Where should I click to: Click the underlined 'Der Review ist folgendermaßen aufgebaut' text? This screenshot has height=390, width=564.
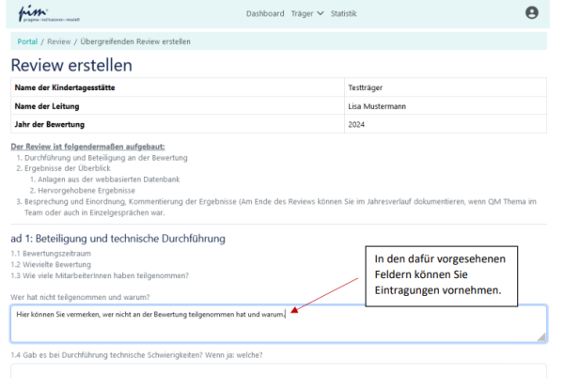click(x=88, y=148)
